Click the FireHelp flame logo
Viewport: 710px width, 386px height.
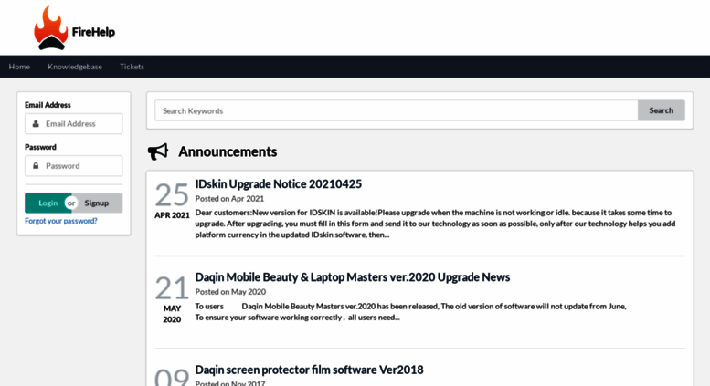[51, 28]
